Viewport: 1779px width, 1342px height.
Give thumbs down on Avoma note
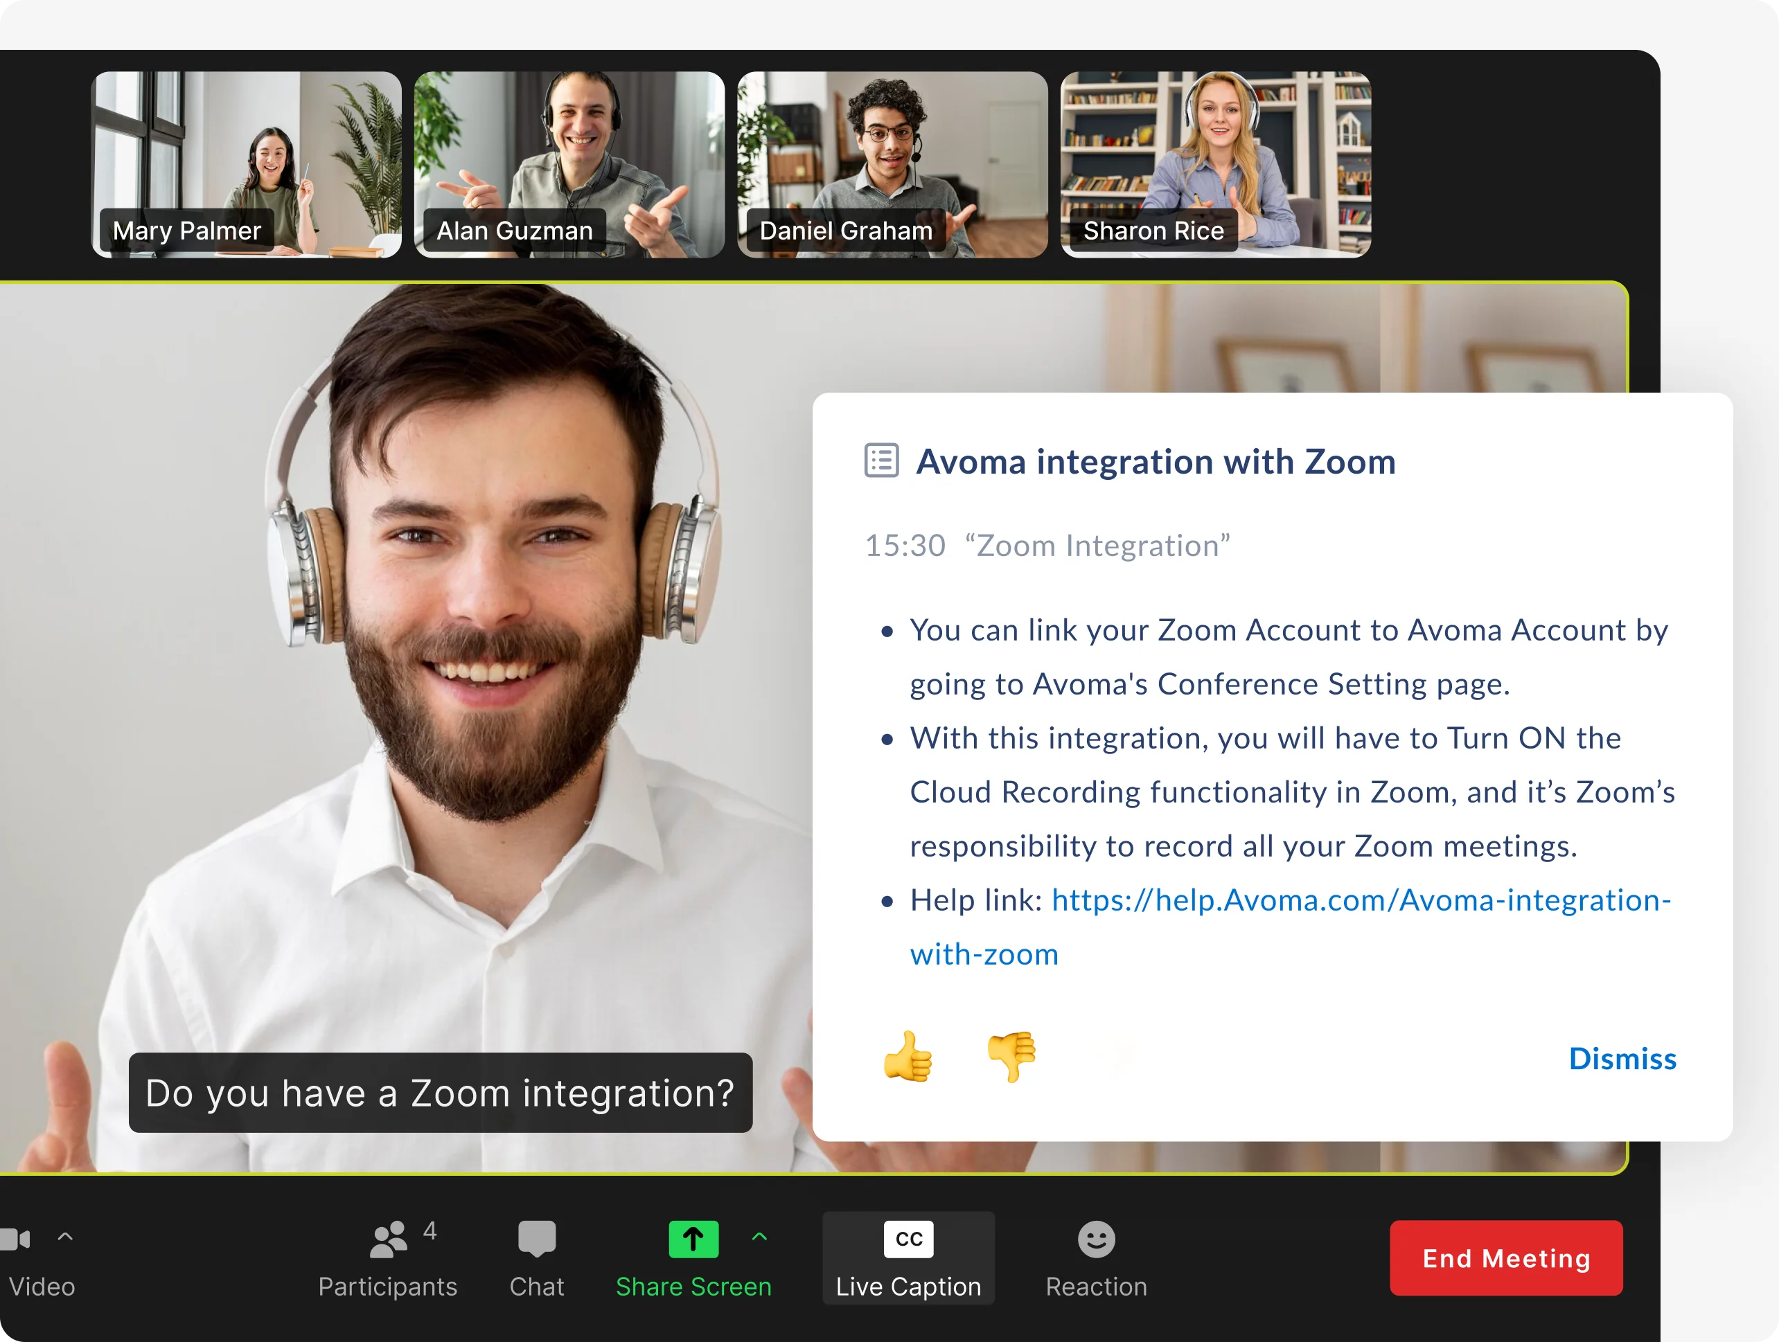1011,1057
